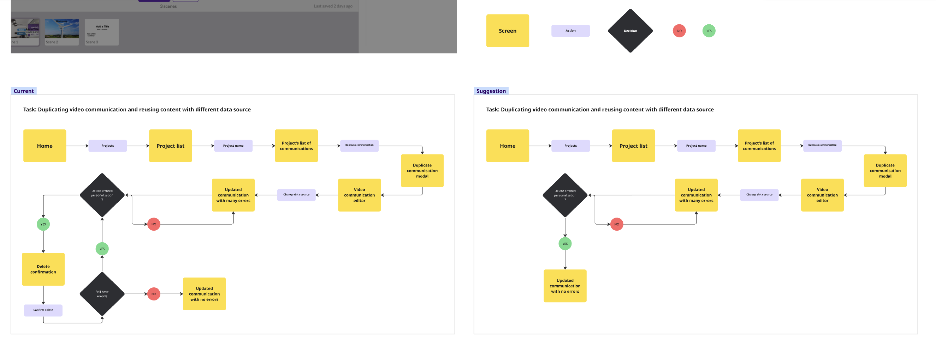
Task: Select the purple Action legend shape
Action: (570, 31)
